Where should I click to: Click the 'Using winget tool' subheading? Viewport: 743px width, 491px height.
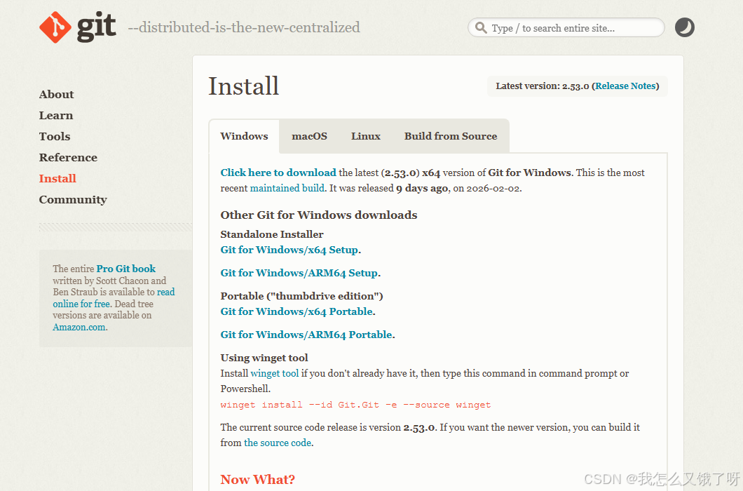[264, 358]
